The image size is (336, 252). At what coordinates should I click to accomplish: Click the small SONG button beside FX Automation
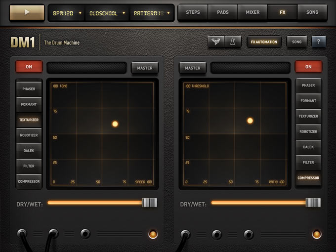(296, 42)
